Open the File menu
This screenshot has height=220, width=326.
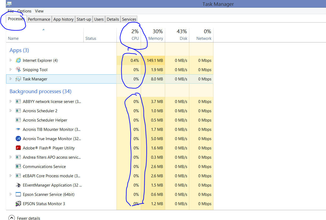click(x=11, y=11)
